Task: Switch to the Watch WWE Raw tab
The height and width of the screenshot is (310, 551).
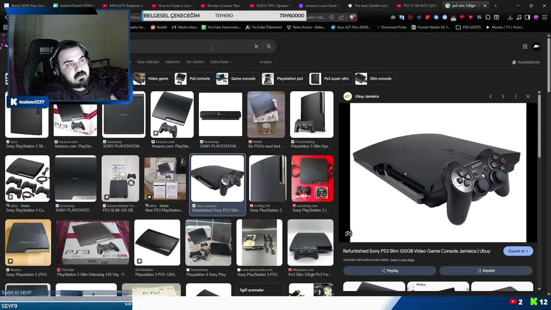Action: pos(25,6)
